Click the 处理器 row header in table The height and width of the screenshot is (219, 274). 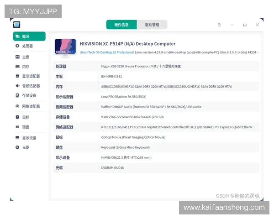click(x=61, y=66)
